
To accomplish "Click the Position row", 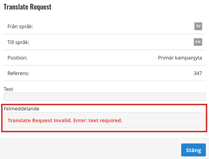I will (x=104, y=58).
